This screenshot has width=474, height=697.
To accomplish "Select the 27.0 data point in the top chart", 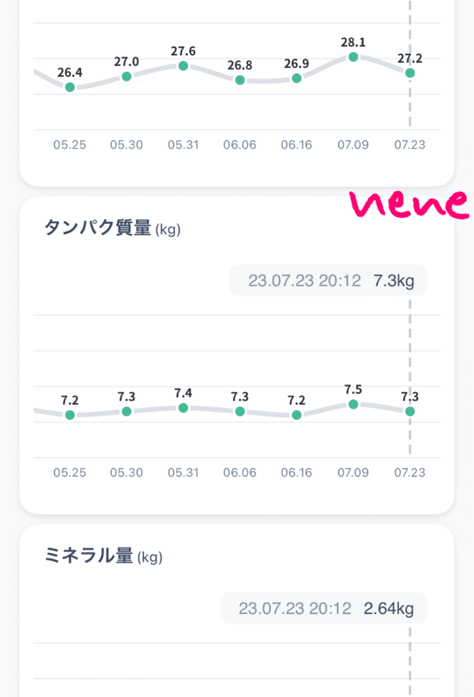I will pos(126,76).
